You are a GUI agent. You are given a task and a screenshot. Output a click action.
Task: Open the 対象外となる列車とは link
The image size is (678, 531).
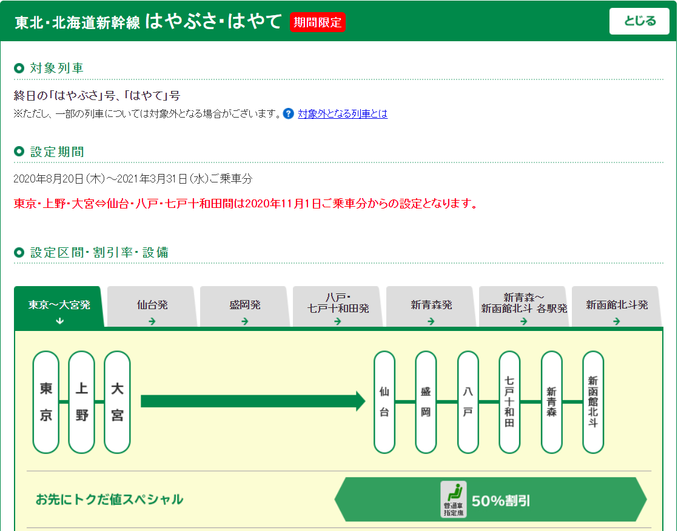coord(343,113)
